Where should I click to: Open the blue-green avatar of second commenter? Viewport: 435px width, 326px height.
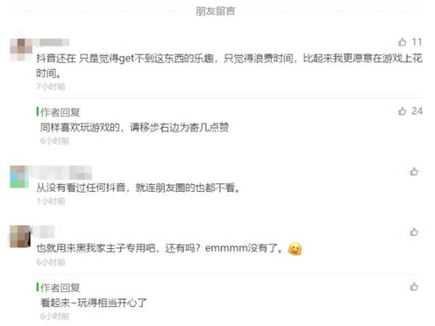point(20,176)
